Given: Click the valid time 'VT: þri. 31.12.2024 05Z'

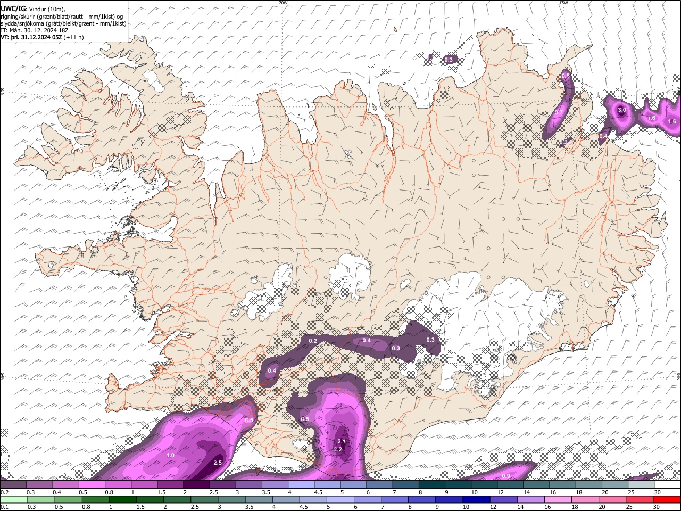Looking at the screenshot, I should (31, 37).
